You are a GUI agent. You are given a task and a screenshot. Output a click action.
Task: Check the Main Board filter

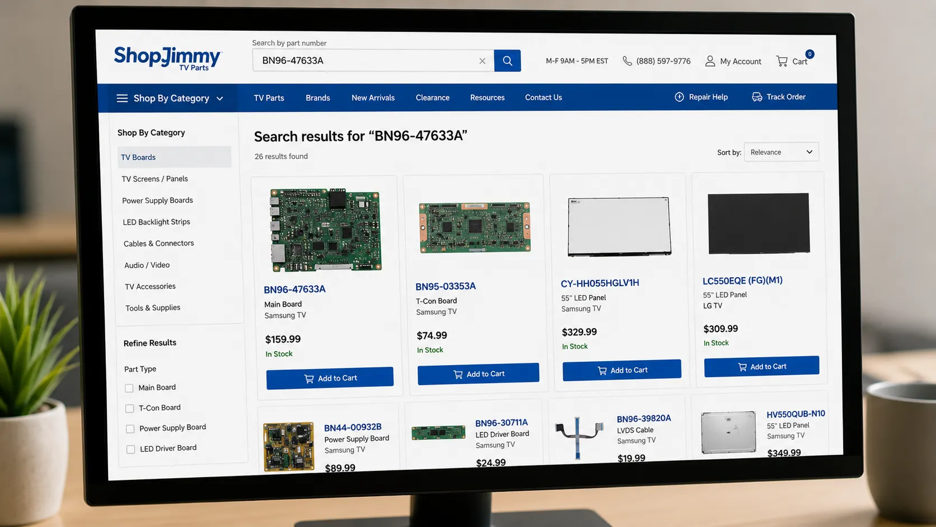tap(129, 388)
